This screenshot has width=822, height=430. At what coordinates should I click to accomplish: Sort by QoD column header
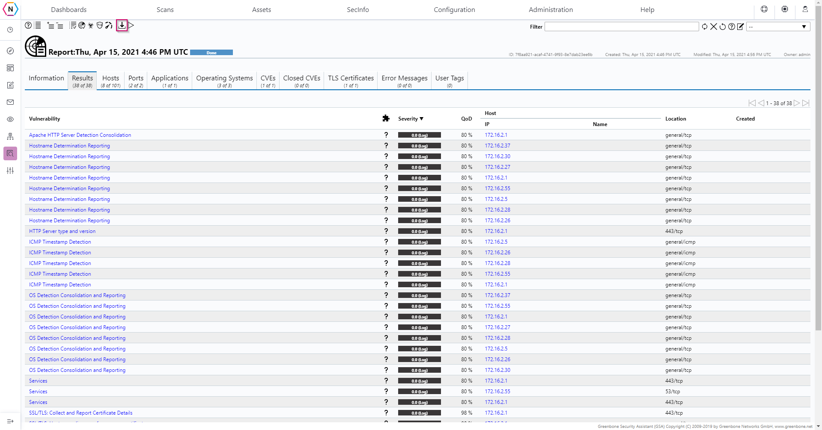[467, 119]
